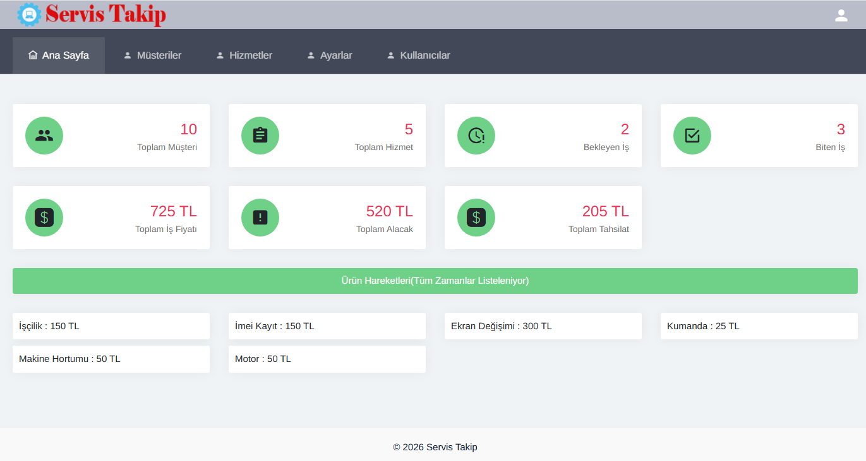The width and height of the screenshot is (866, 461).
Task: Click the Makine Hortumu : 50 TL entry
Action: (x=111, y=359)
